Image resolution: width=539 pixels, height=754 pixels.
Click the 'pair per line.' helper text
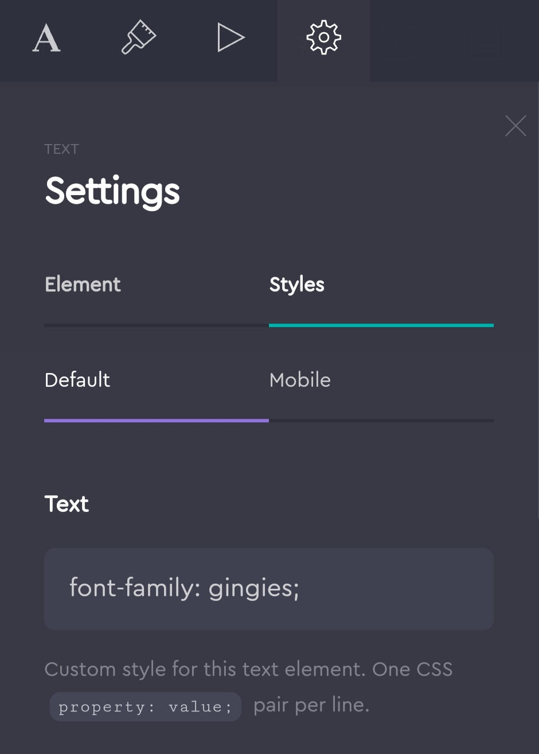click(311, 705)
